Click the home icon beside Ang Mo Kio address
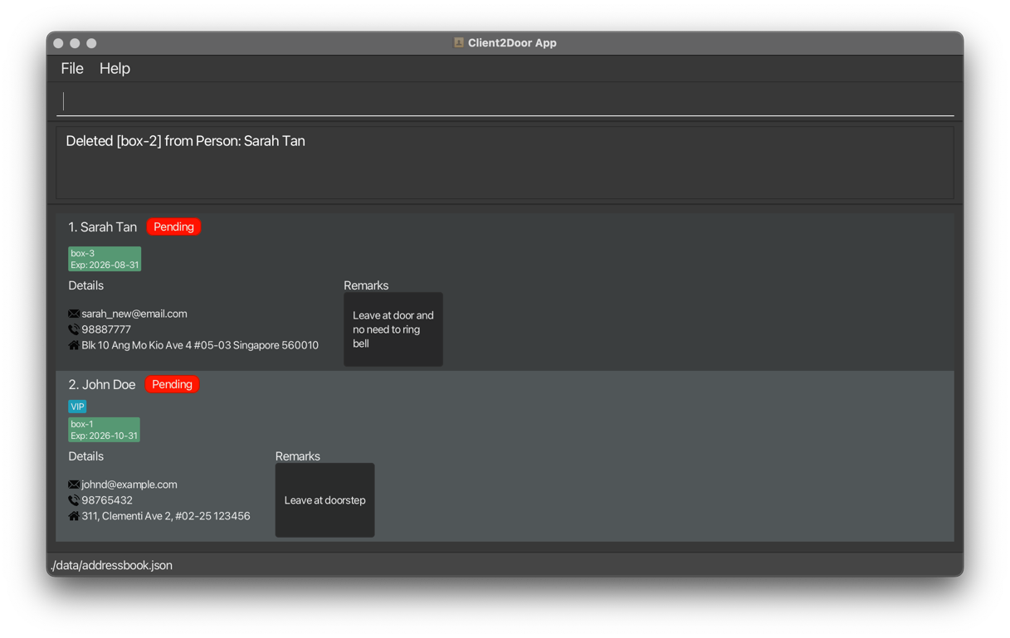Image resolution: width=1010 pixels, height=638 pixels. click(x=74, y=345)
